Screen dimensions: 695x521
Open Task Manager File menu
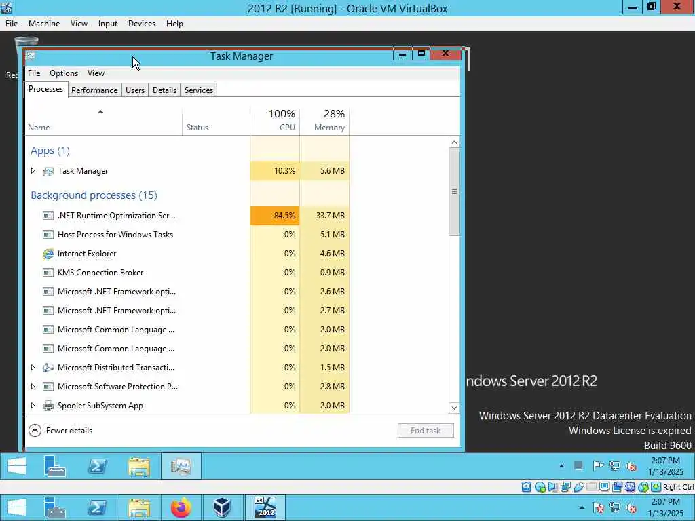coord(34,73)
